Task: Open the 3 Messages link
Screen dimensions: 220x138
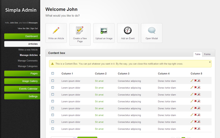Action: click(x=32, y=23)
